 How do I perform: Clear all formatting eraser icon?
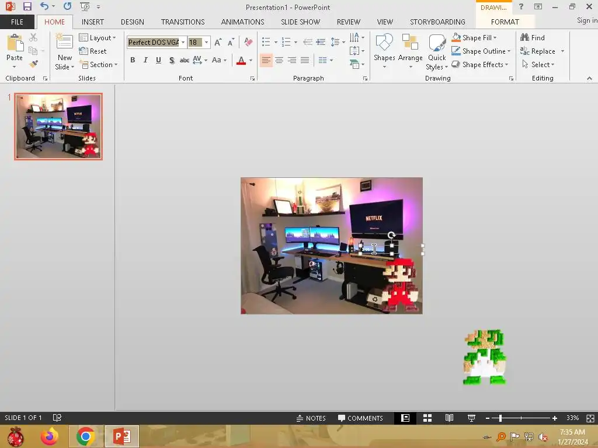(x=248, y=41)
